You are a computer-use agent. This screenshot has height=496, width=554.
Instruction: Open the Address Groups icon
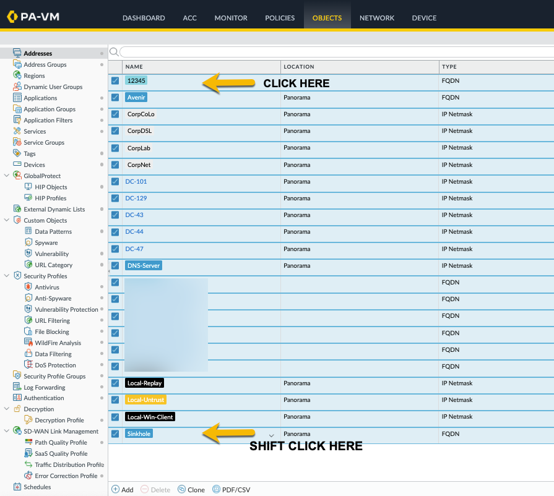[17, 64]
